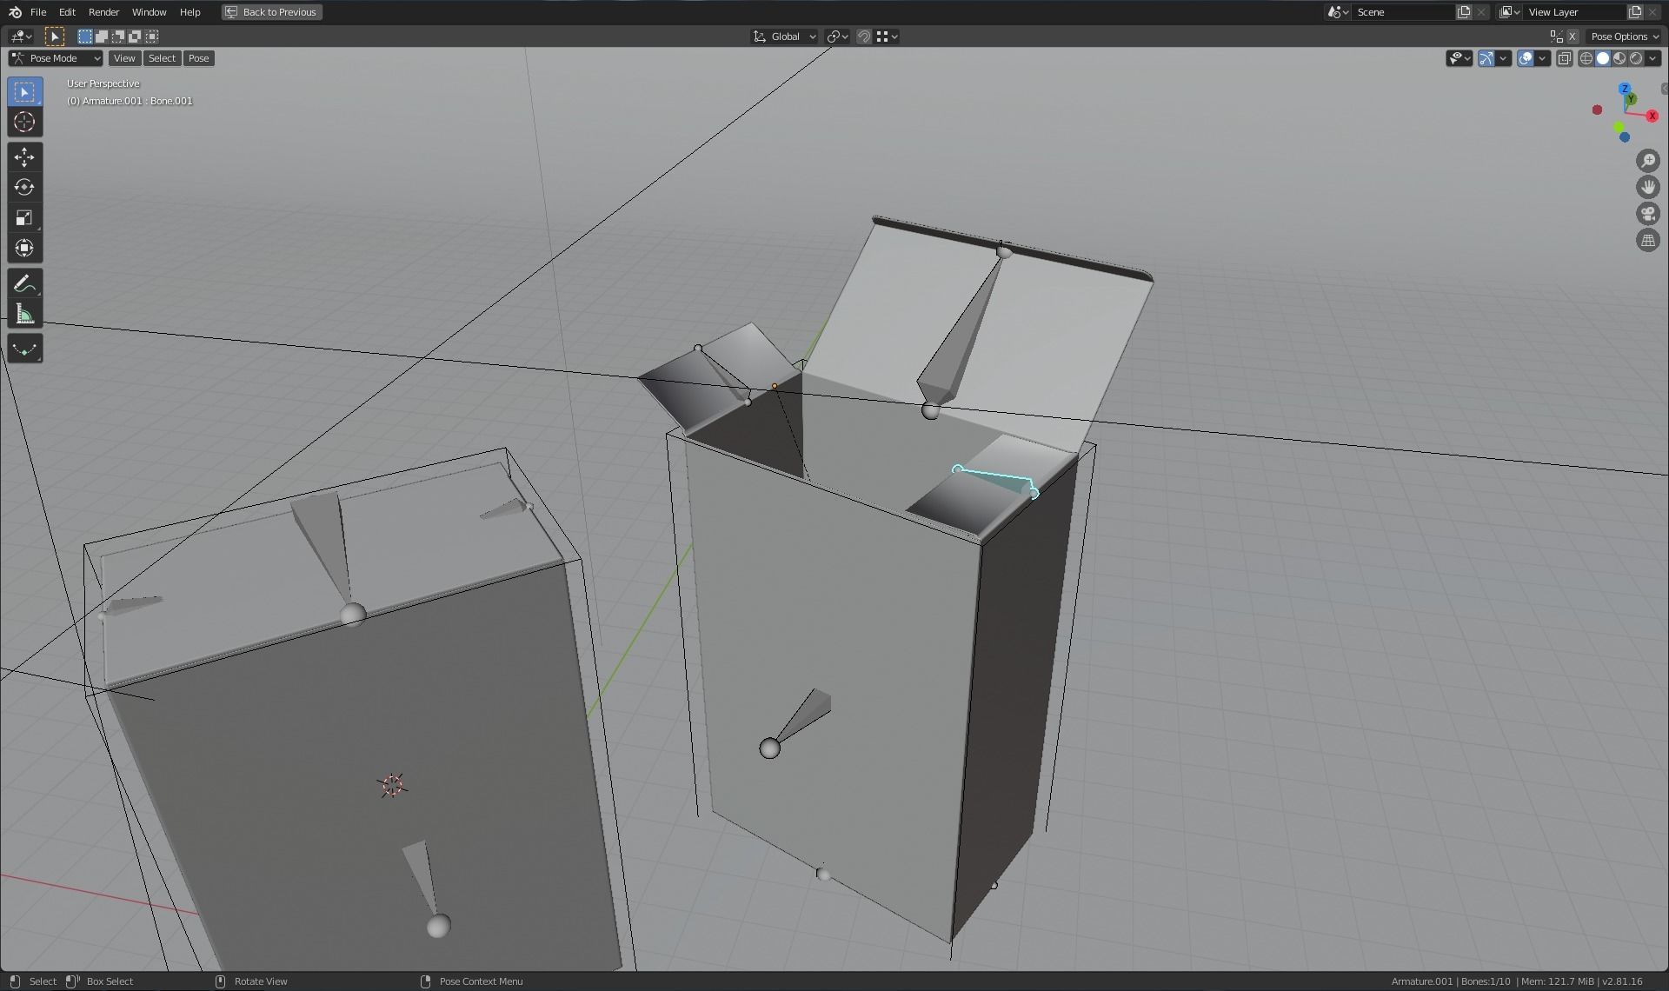Choose the Scale tool

(x=24, y=218)
